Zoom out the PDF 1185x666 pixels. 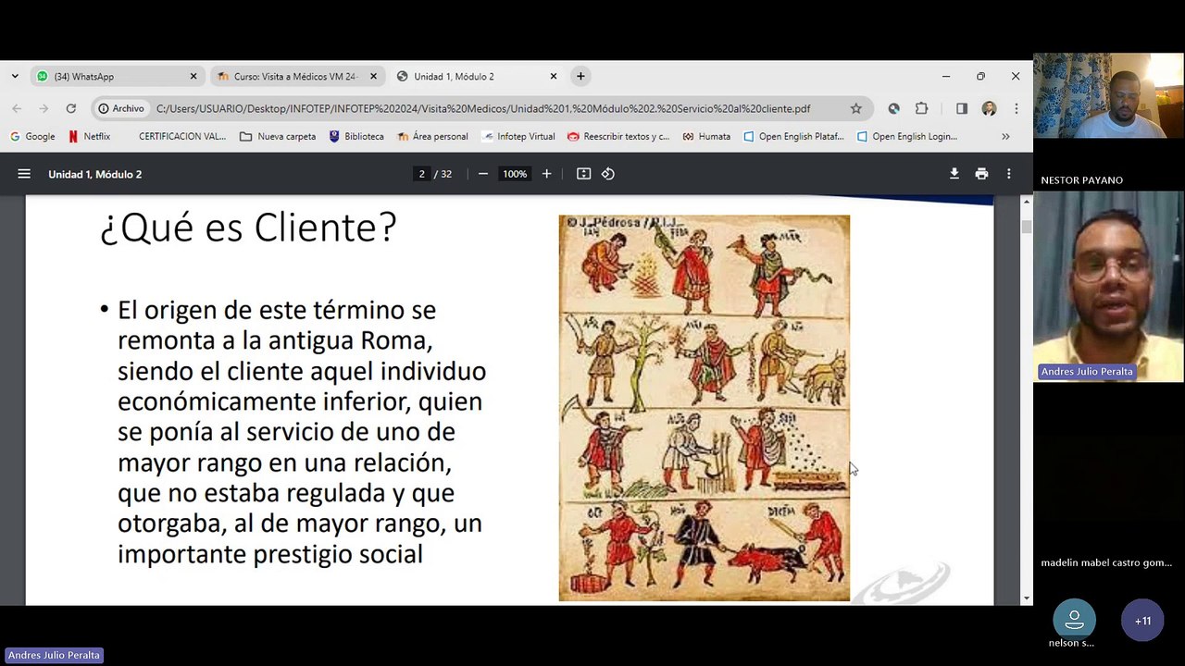pos(482,174)
